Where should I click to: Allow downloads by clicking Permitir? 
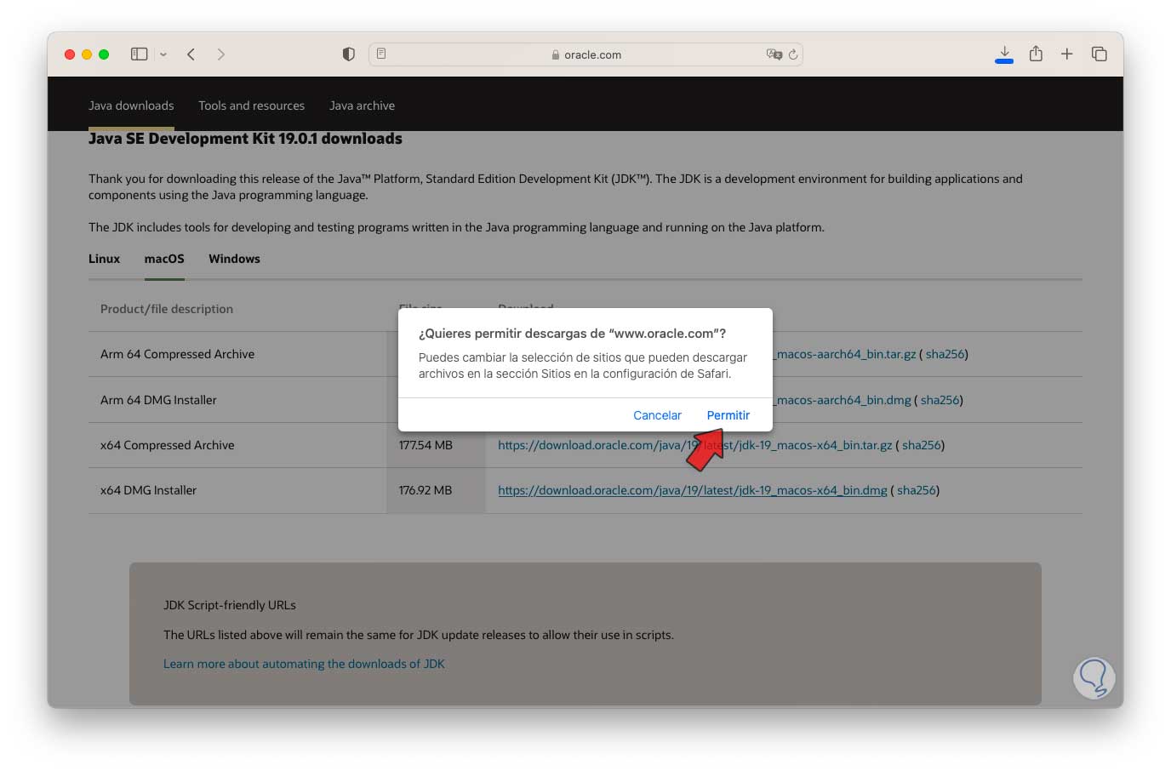[x=728, y=415]
